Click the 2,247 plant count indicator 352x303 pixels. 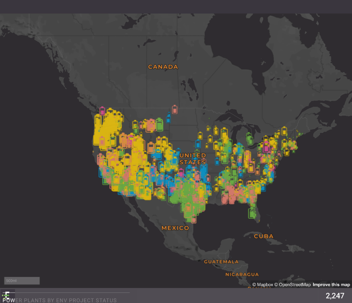[335, 296]
